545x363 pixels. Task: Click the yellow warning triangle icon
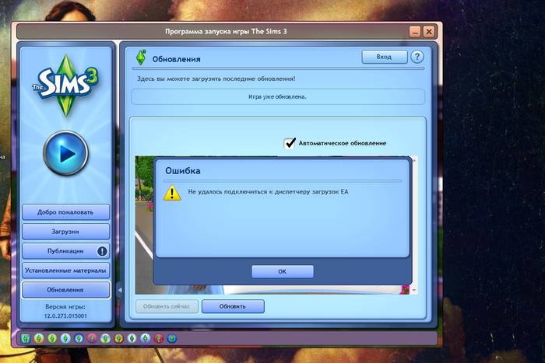[x=172, y=194]
